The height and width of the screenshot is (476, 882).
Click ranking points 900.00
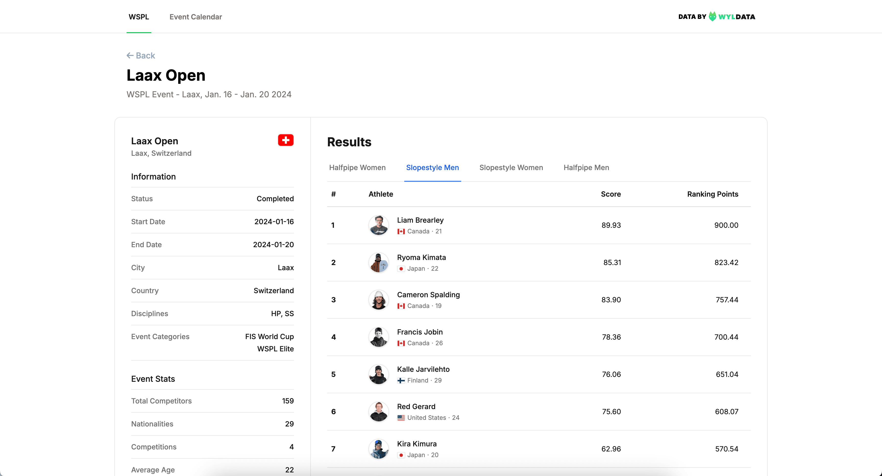tap(726, 225)
